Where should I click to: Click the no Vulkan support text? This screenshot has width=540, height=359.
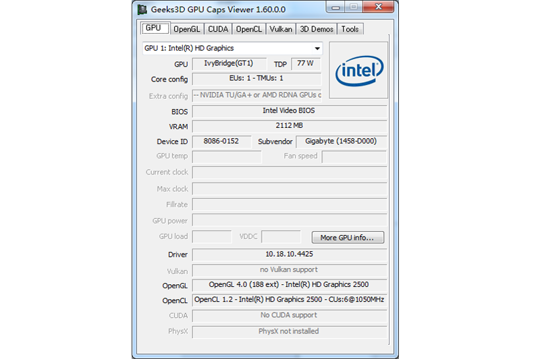coord(289,269)
